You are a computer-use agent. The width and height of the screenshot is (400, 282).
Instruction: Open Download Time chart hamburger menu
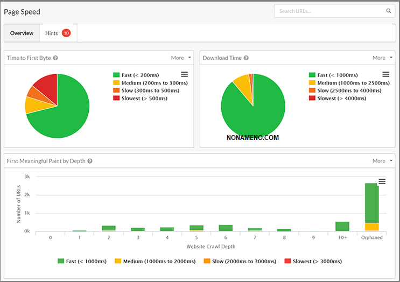[385, 74]
